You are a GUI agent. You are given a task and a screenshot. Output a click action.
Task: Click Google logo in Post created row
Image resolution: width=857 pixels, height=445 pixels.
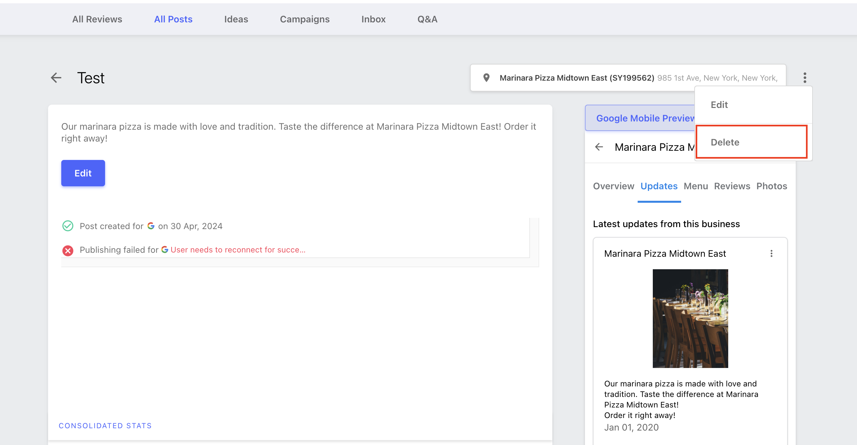coord(151,226)
